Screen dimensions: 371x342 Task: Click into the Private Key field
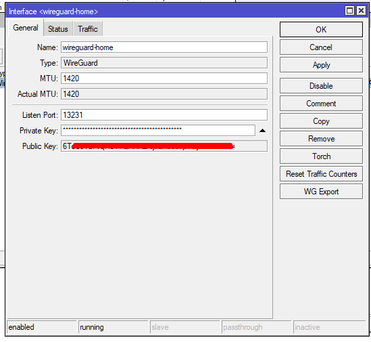[x=158, y=131]
